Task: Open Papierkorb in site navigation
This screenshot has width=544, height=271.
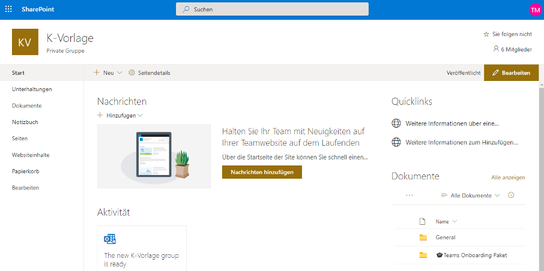Action: [25, 171]
